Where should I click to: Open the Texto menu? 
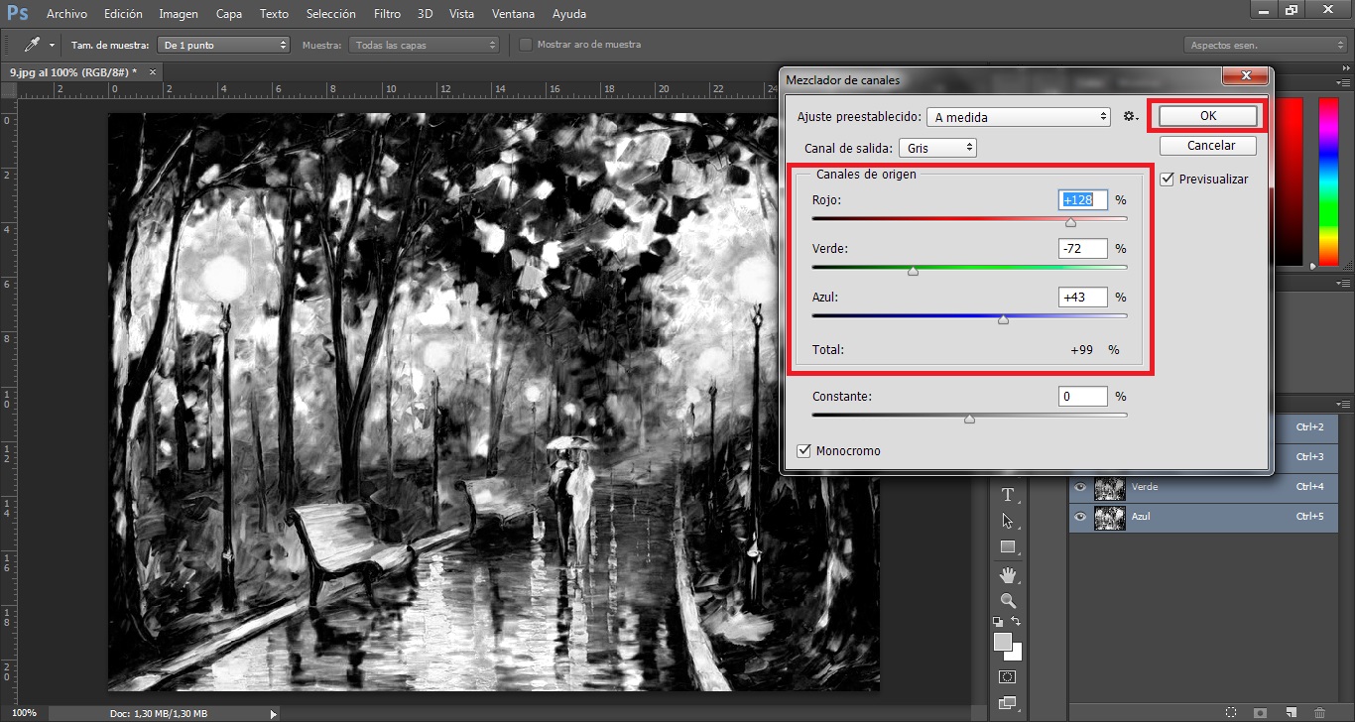pos(274,14)
